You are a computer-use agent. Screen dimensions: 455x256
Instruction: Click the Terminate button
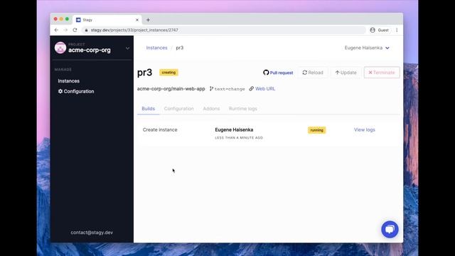382,73
